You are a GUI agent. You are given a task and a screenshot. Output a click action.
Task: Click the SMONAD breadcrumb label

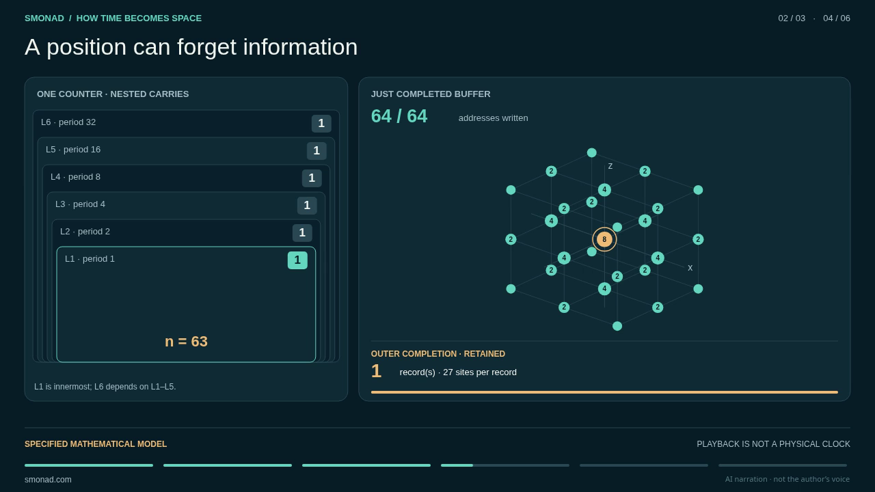pos(44,18)
